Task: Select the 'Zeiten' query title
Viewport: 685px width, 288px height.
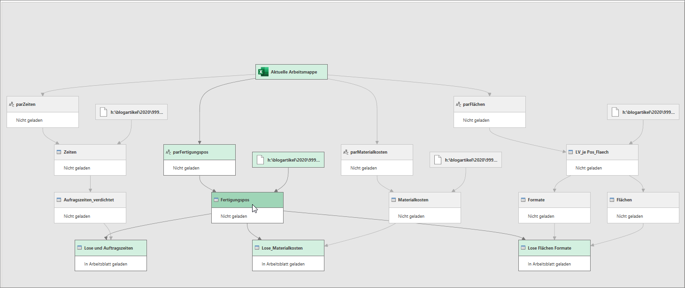Action: pyautogui.click(x=70, y=152)
